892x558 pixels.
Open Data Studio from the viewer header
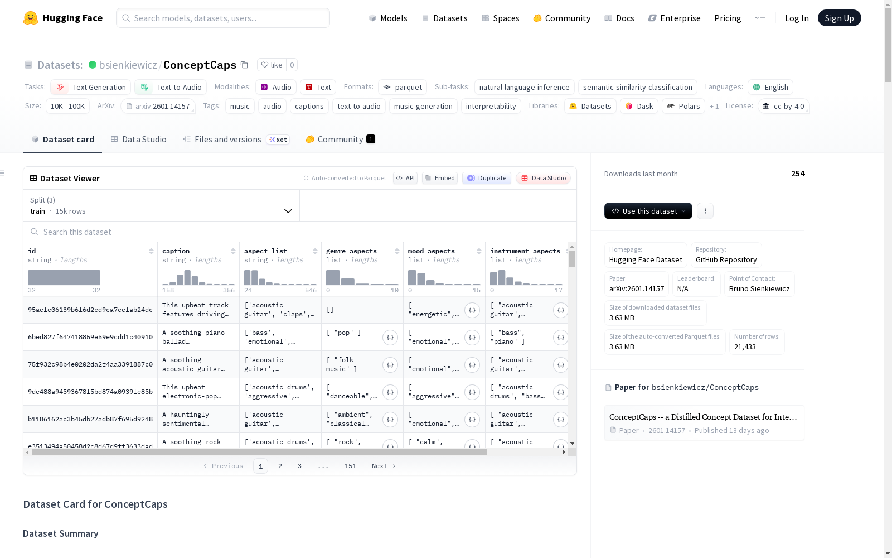pos(544,178)
